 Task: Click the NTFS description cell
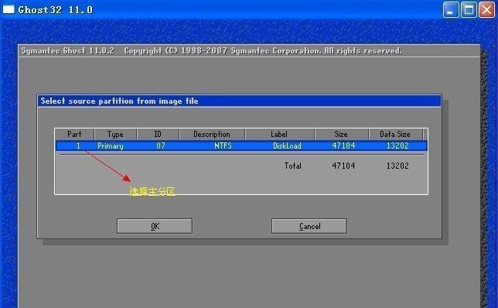coord(223,146)
